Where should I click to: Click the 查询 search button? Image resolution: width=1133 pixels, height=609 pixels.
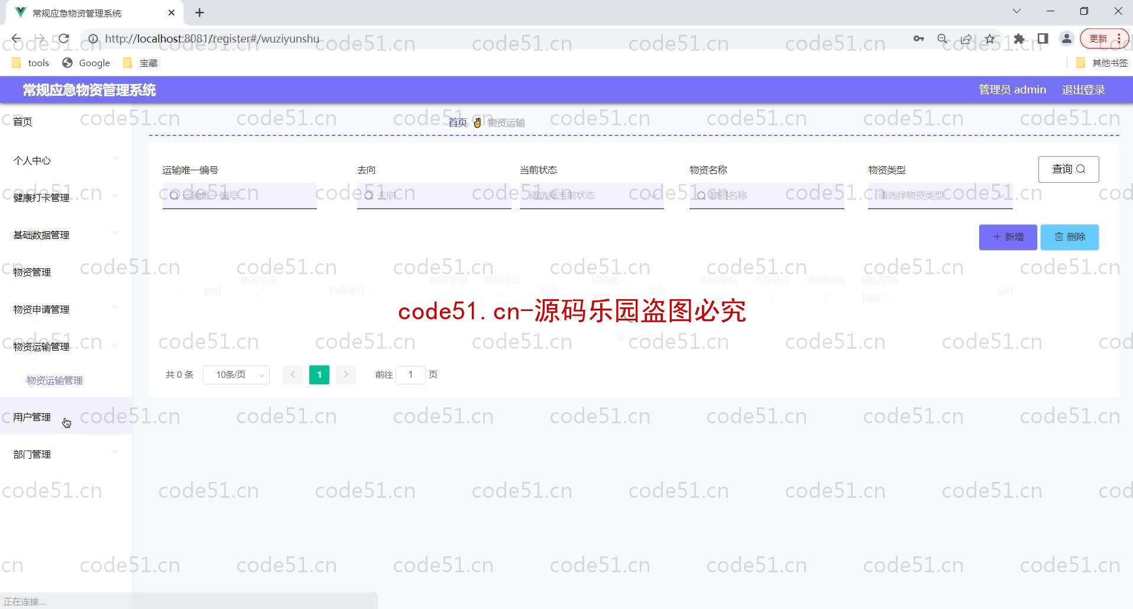[x=1069, y=169]
